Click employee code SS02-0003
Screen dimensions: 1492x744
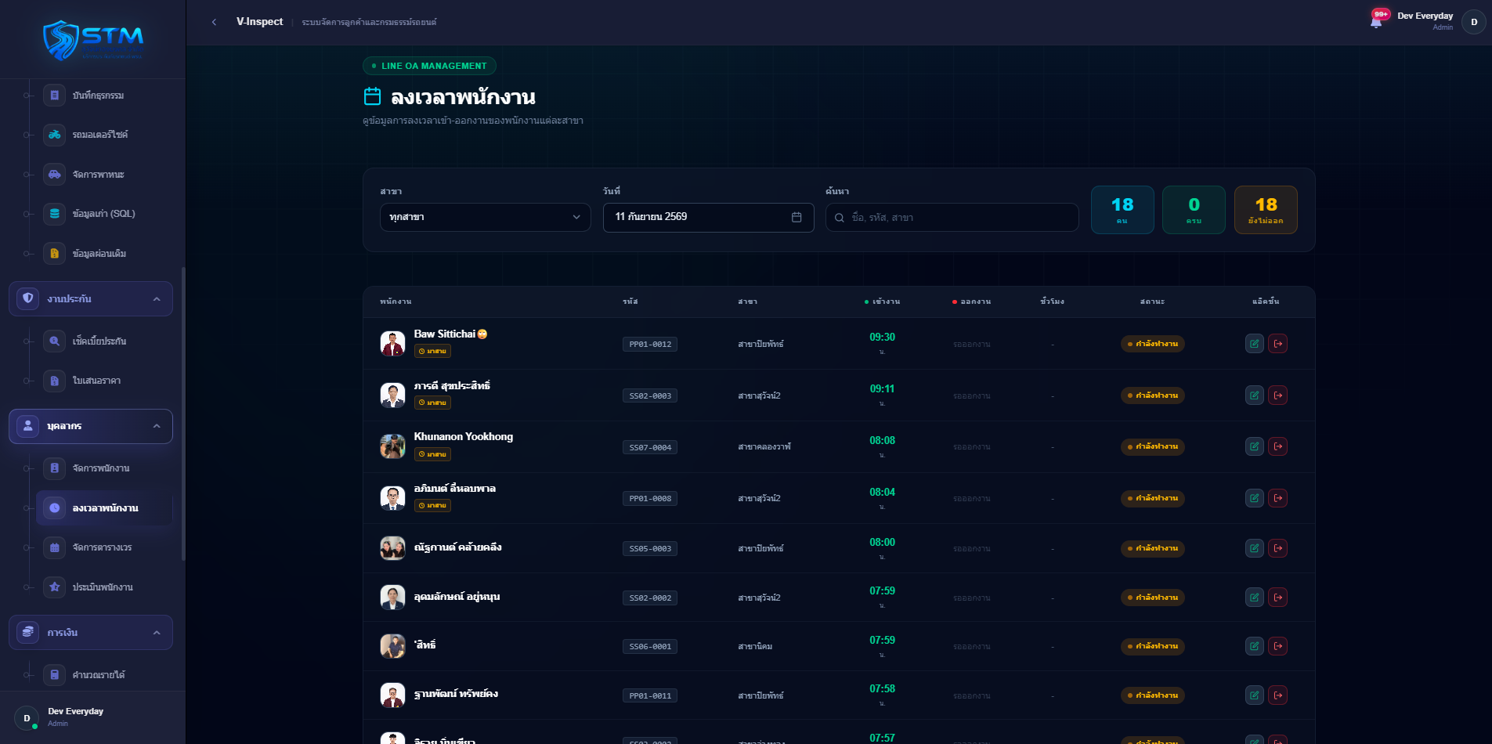pos(650,395)
